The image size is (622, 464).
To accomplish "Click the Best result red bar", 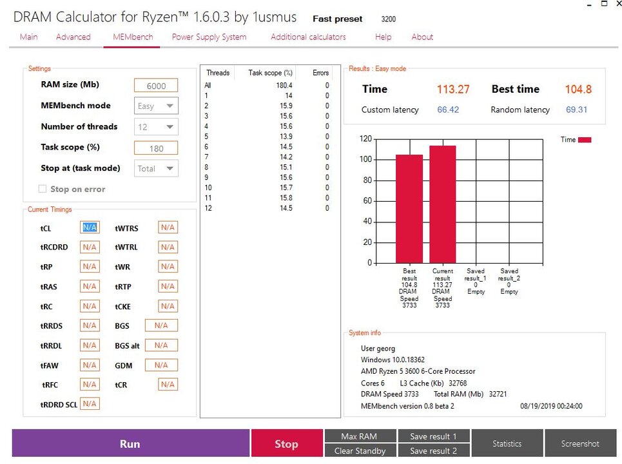I will [x=409, y=209].
